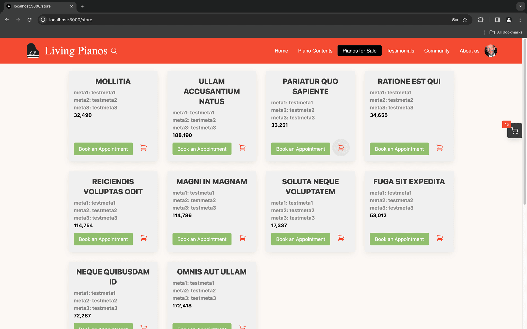The width and height of the screenshot is (527, 329).
Task: Open Chrome extensions puzzle icon
Action: [480, 20]
